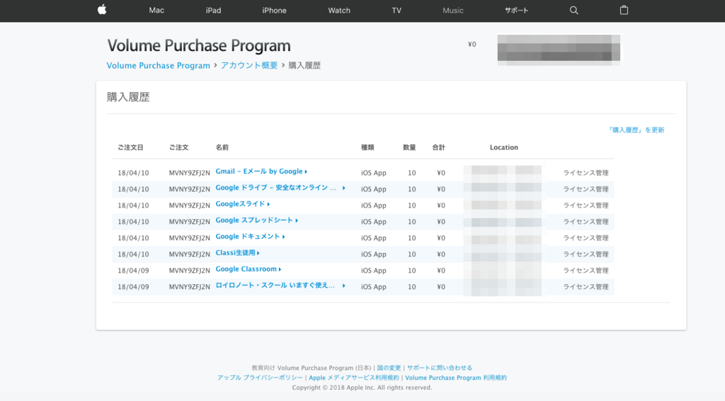Open Gmail – Eメール by Google link

point(259,171)
